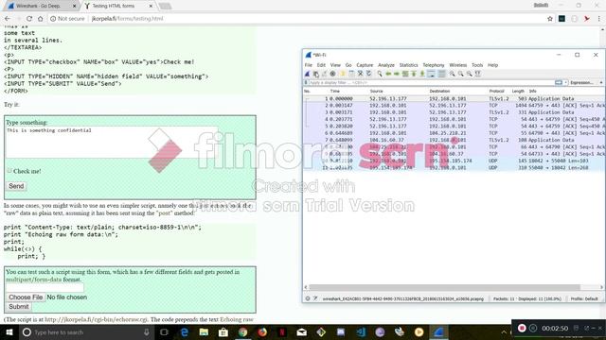The width and height of the screenshot is (606, 340).
Task: Switch to the Wireshark · Go Deep browser tab
Action: tap(41, 6)
